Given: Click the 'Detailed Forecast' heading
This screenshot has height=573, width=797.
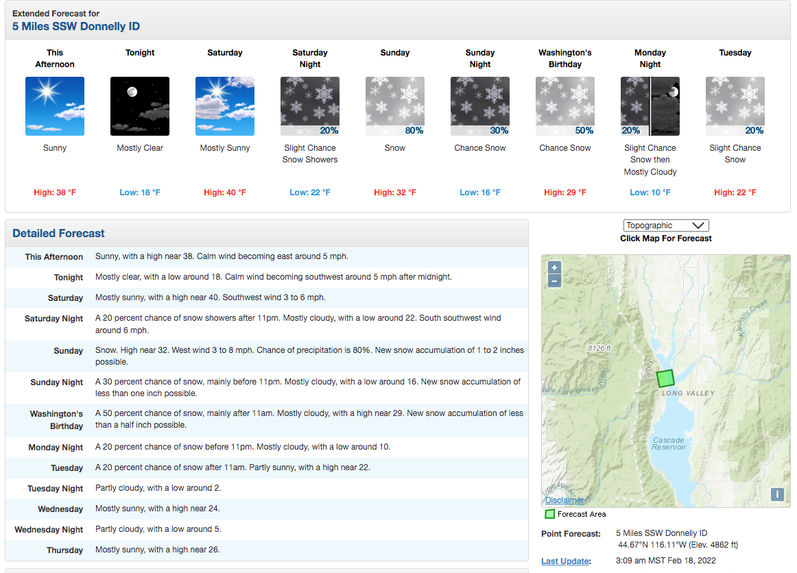Looking at the screenshot, I should (58, 233).
